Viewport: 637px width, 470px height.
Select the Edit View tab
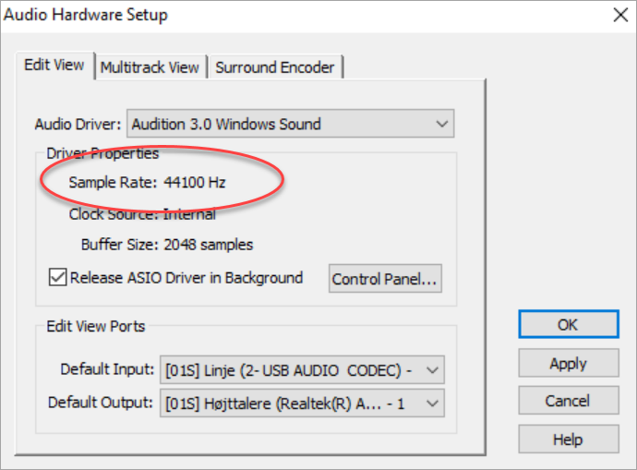click(x=54, y=65)
